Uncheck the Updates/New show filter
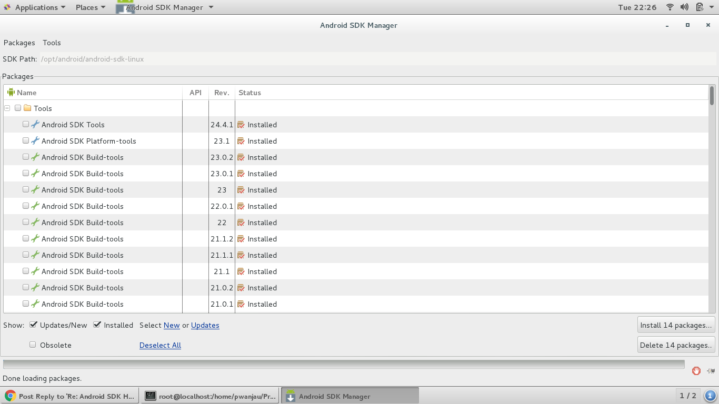719x404 pixels. [33, 325]
